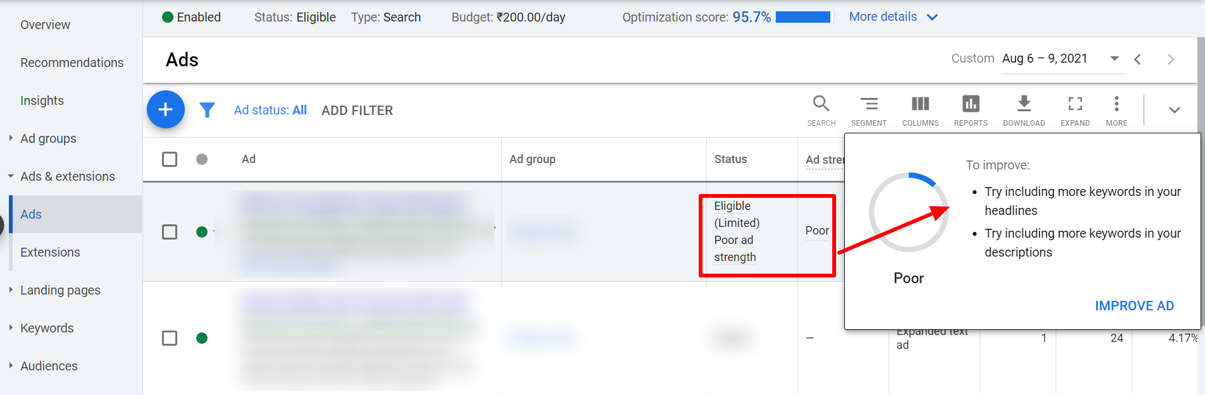Expand More details chevron
The image size is (1205, 395).
[x=932, y=17]
